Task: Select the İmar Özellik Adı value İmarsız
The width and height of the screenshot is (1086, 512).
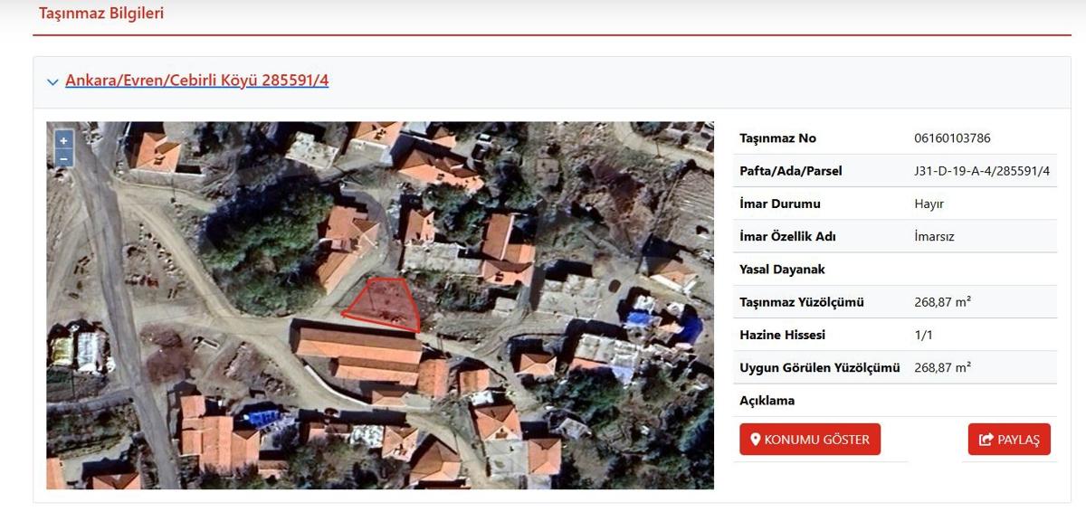Action: (934, 236)
